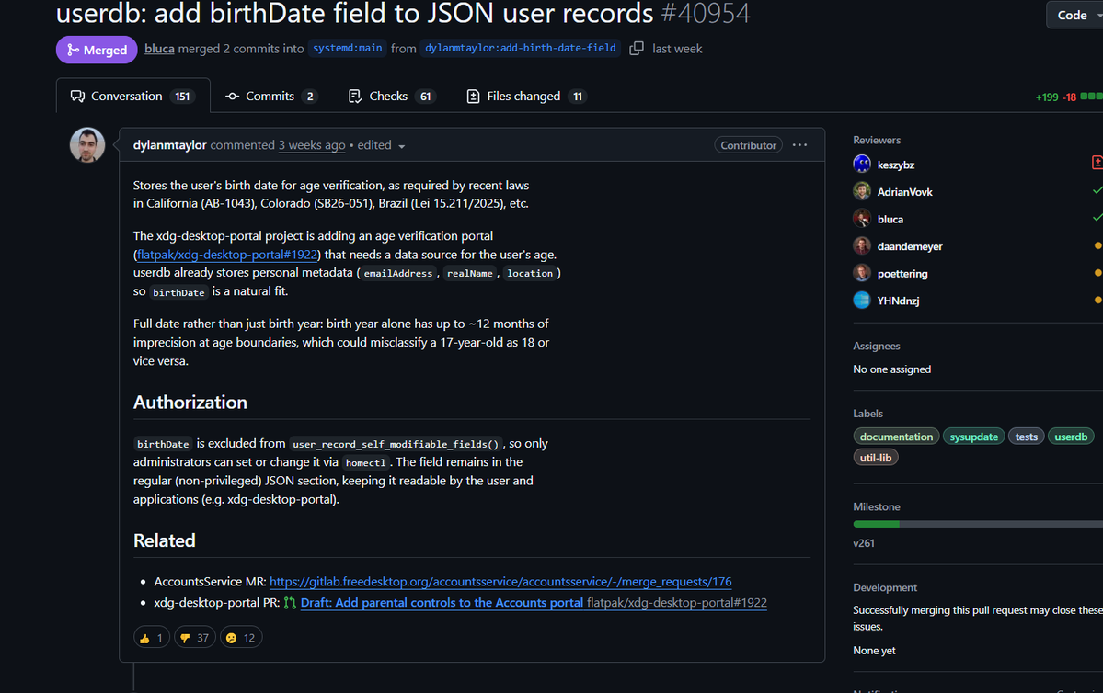
Task: Open bluca's profile link in merge line
Action: click(x=160, y=49)
